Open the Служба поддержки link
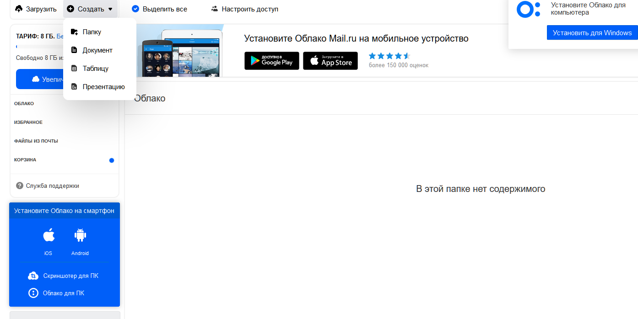The width and height of the screenshot is (638, 319). [53, 186]
